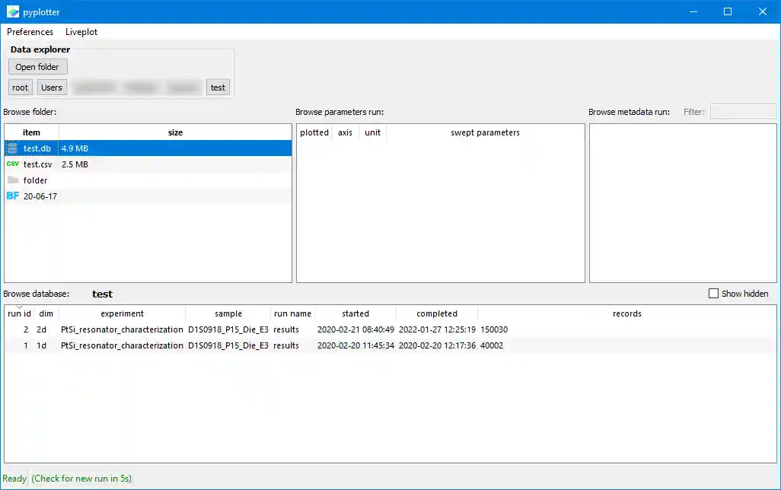The width and height of the screenshot is (781, 490).
Task: Click the metadata Filter input field
Action: (743, 111)
